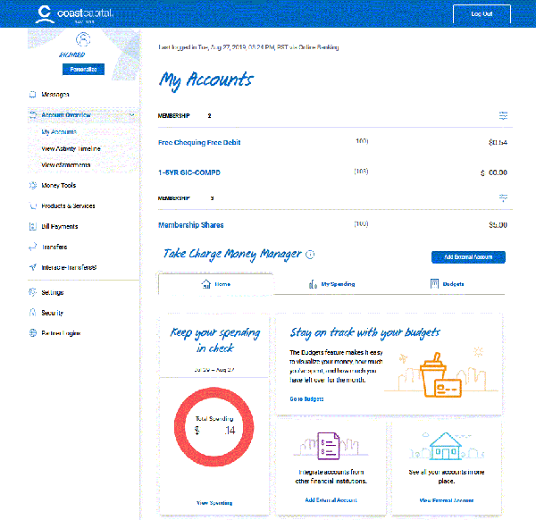536x520 pixels.
Task: Click the Messages envelope icon in sidebar
Action: (32, 94)
